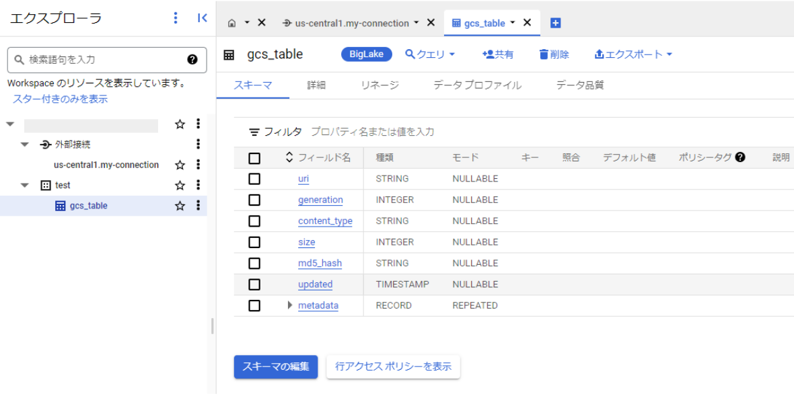
Task: Open the updated field link
Action: [316, 285]
